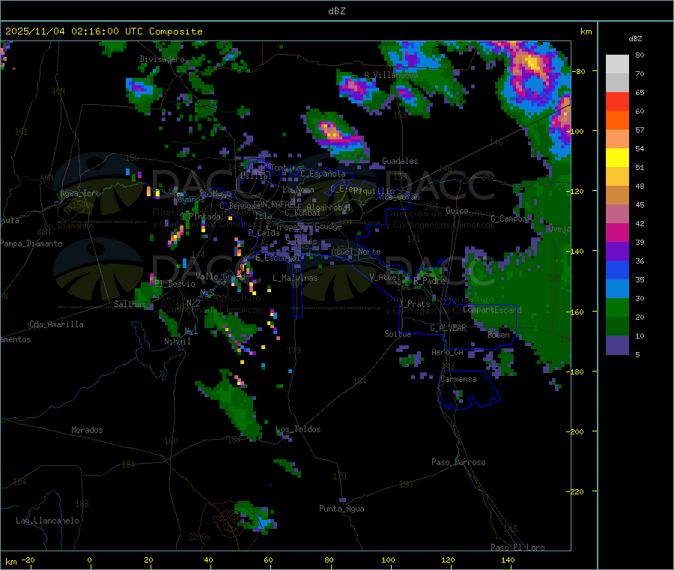Image resolution: width=674 pixels, height=570 pixels.
Task: Click the Agua_Toro location label
Action: (x=80, y=193)
